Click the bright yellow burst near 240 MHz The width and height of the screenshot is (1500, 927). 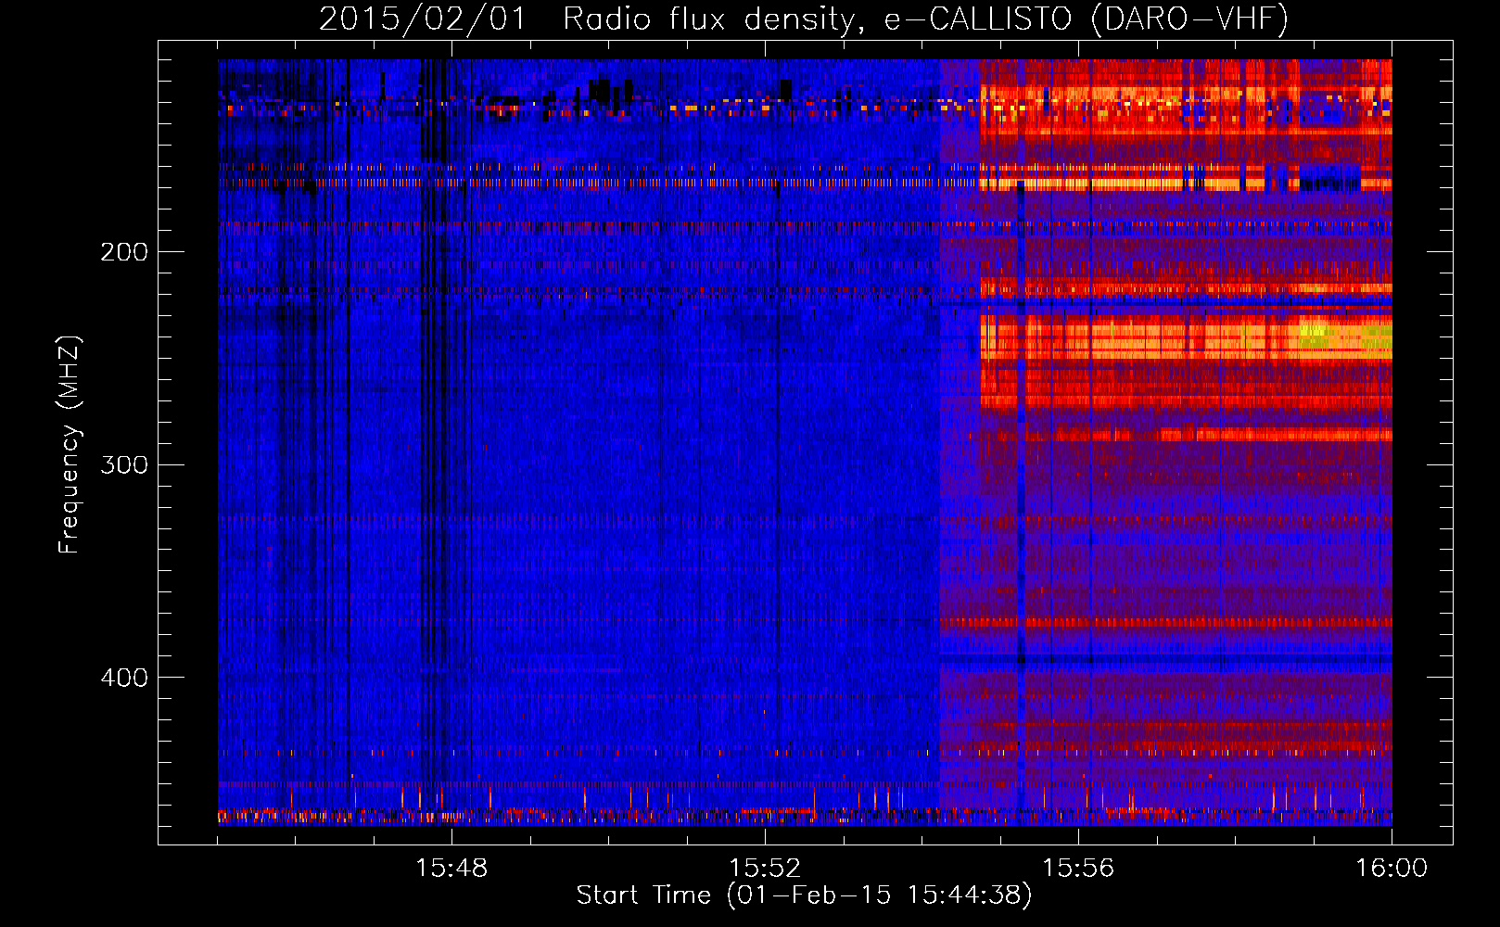[1315, 335]
